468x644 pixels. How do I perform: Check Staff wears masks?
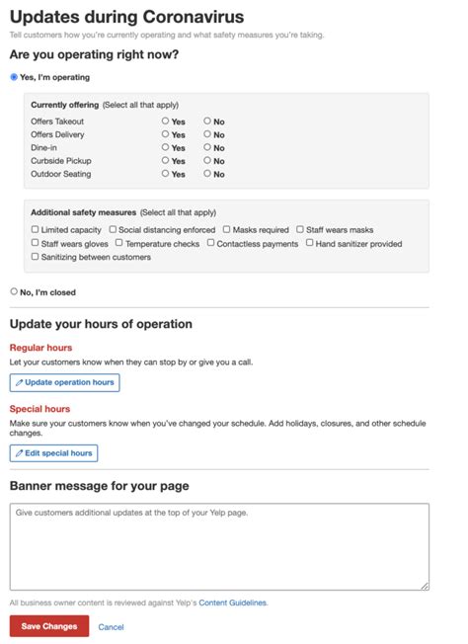pos(300,229)
